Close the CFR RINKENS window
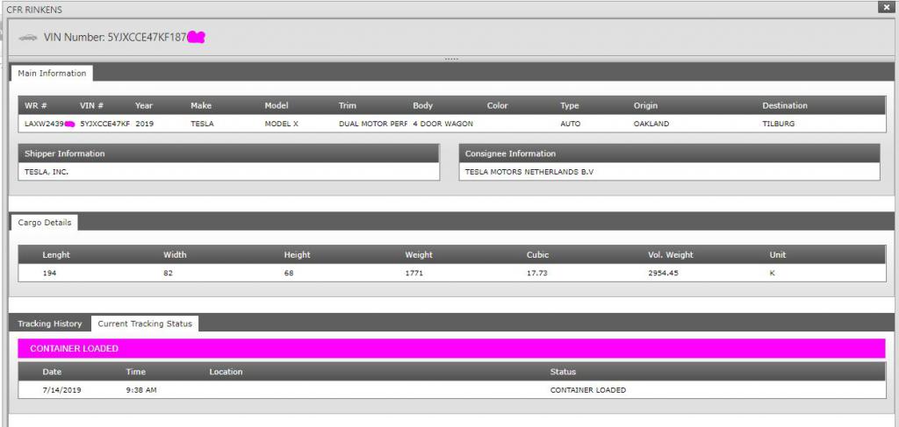The width and height of the screenshot is (899, 427). tap(885, 7)
